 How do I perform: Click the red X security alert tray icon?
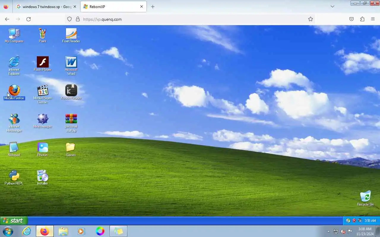[354, 221]
